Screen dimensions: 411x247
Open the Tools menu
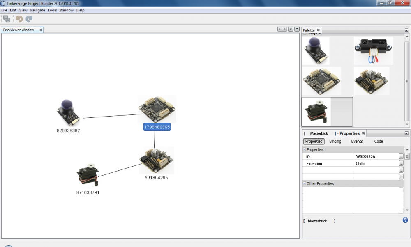(x=52, y=10)
